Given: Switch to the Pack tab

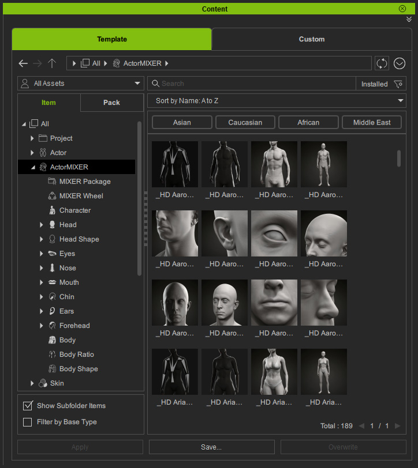Looking at the screenshot, I should click(112, 103).
